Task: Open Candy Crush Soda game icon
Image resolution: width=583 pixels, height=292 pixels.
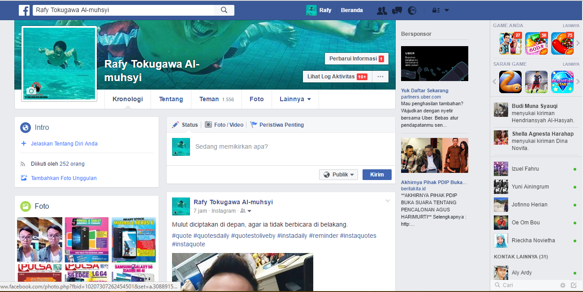Action: coord(536,43)
